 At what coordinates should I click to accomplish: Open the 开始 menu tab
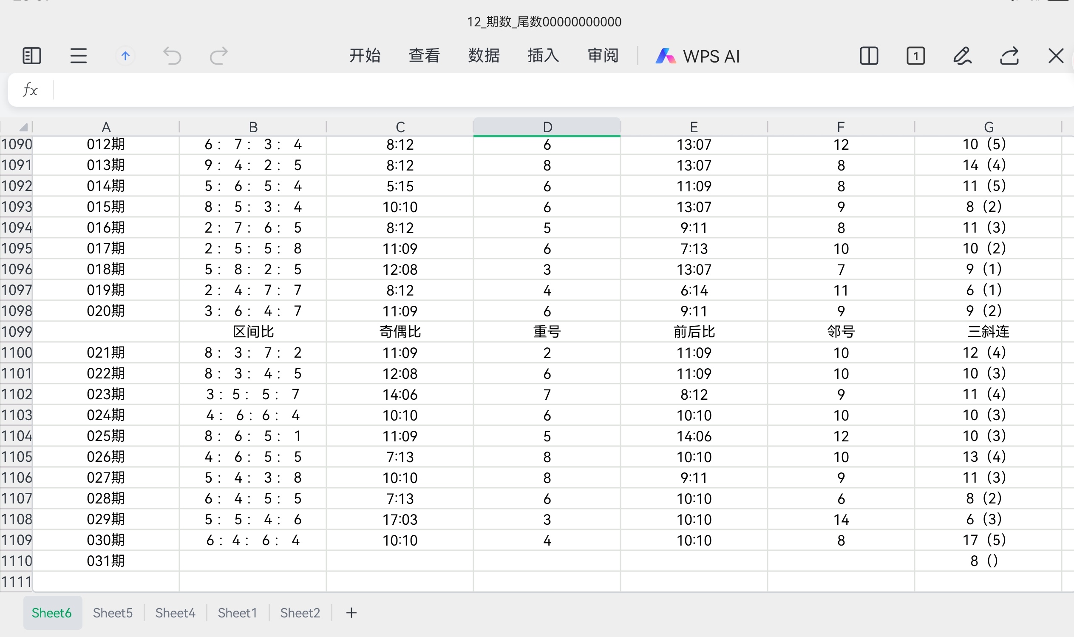point(365,56)
